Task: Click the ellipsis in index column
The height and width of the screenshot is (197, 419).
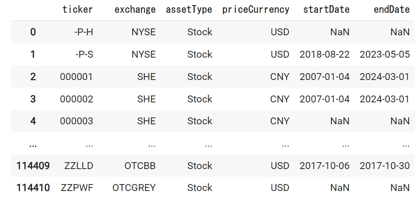Action: point(33,145)
